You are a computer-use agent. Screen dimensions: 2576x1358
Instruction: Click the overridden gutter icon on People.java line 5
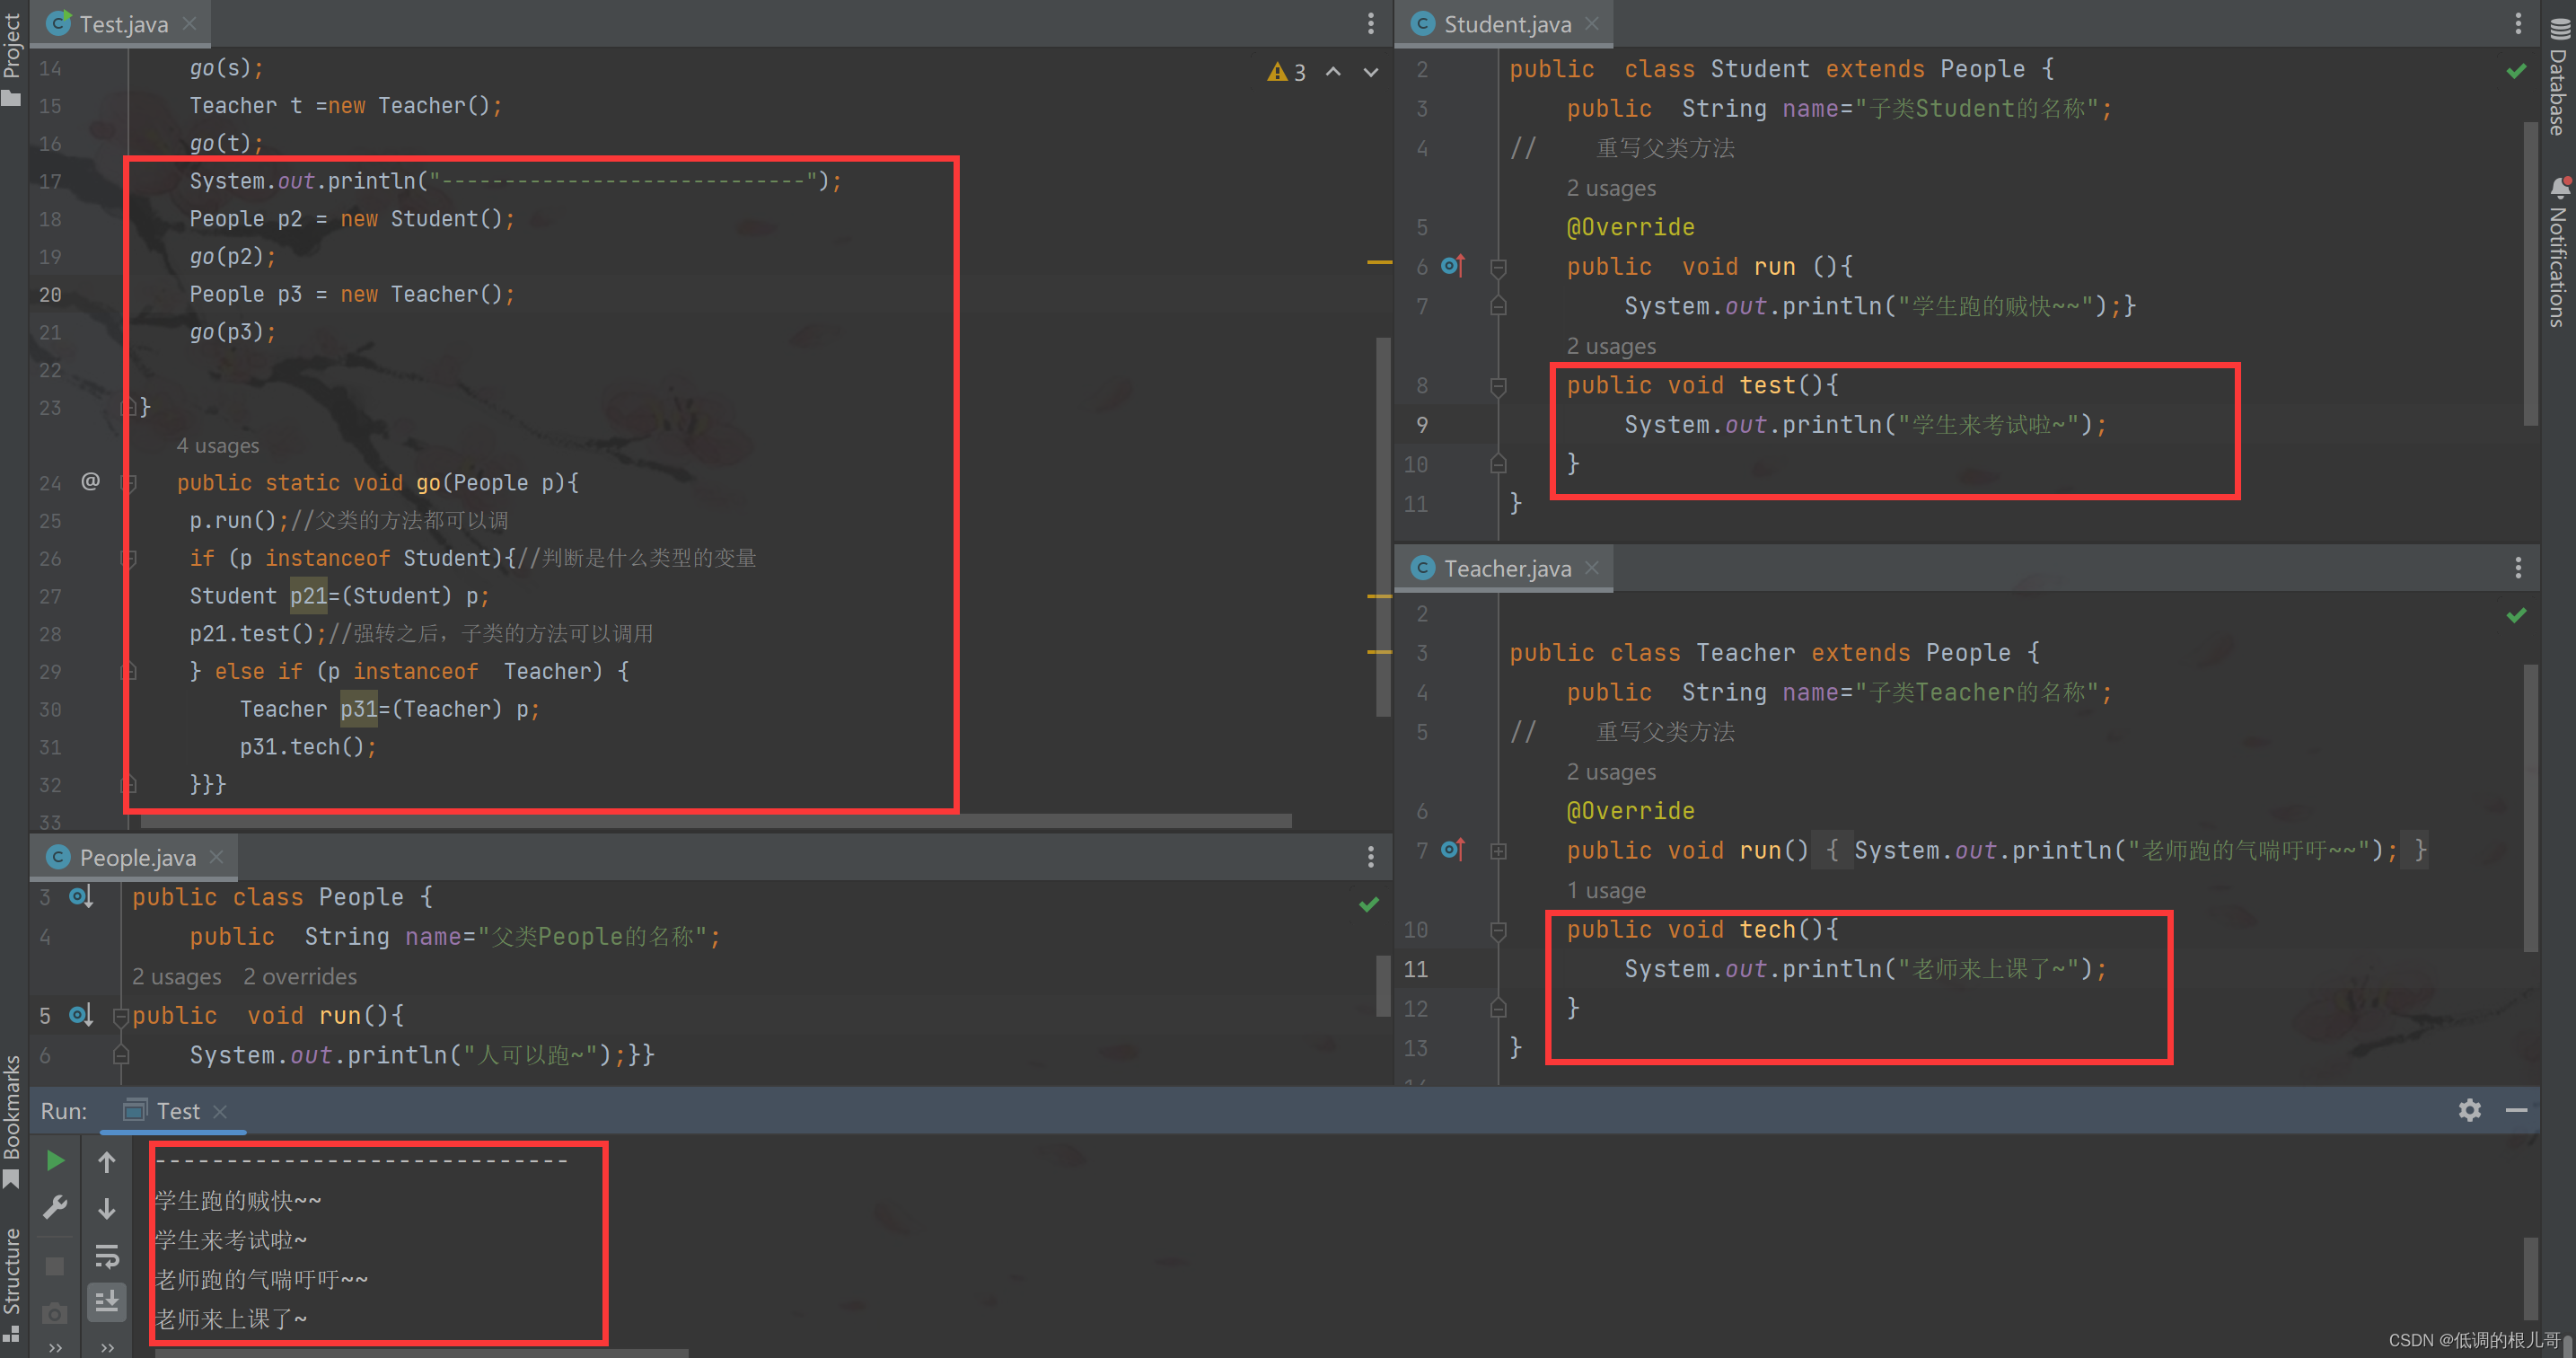pyautogui.click(x=81, y=1015)
